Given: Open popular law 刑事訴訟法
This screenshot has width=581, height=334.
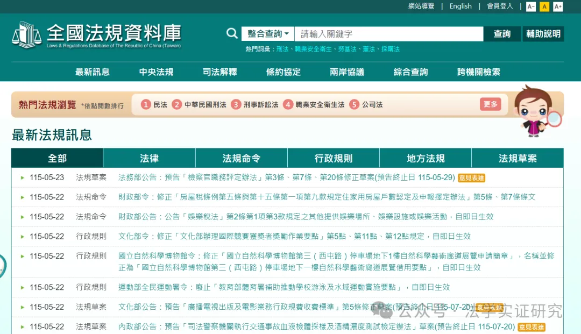Looking at the screenshot, I should (x=261, y=104).
